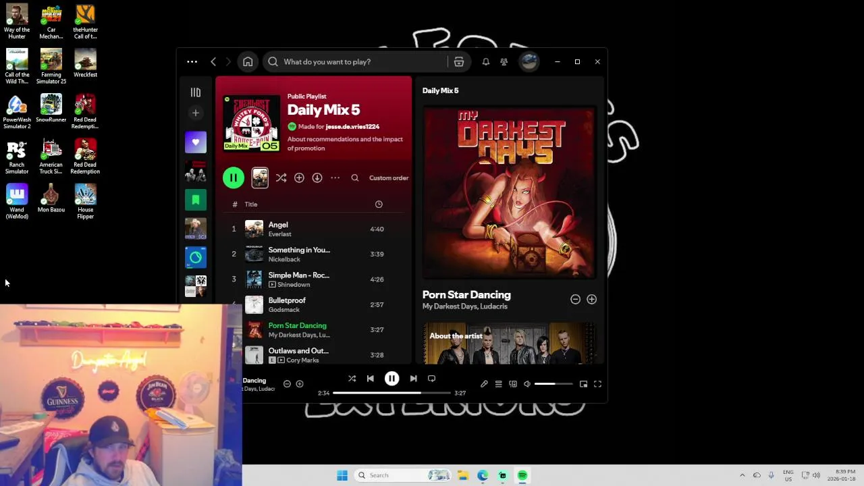Toggle the lyrics microphone icon
This screenshot has height=486, width=864.
[x=484, y=384]
